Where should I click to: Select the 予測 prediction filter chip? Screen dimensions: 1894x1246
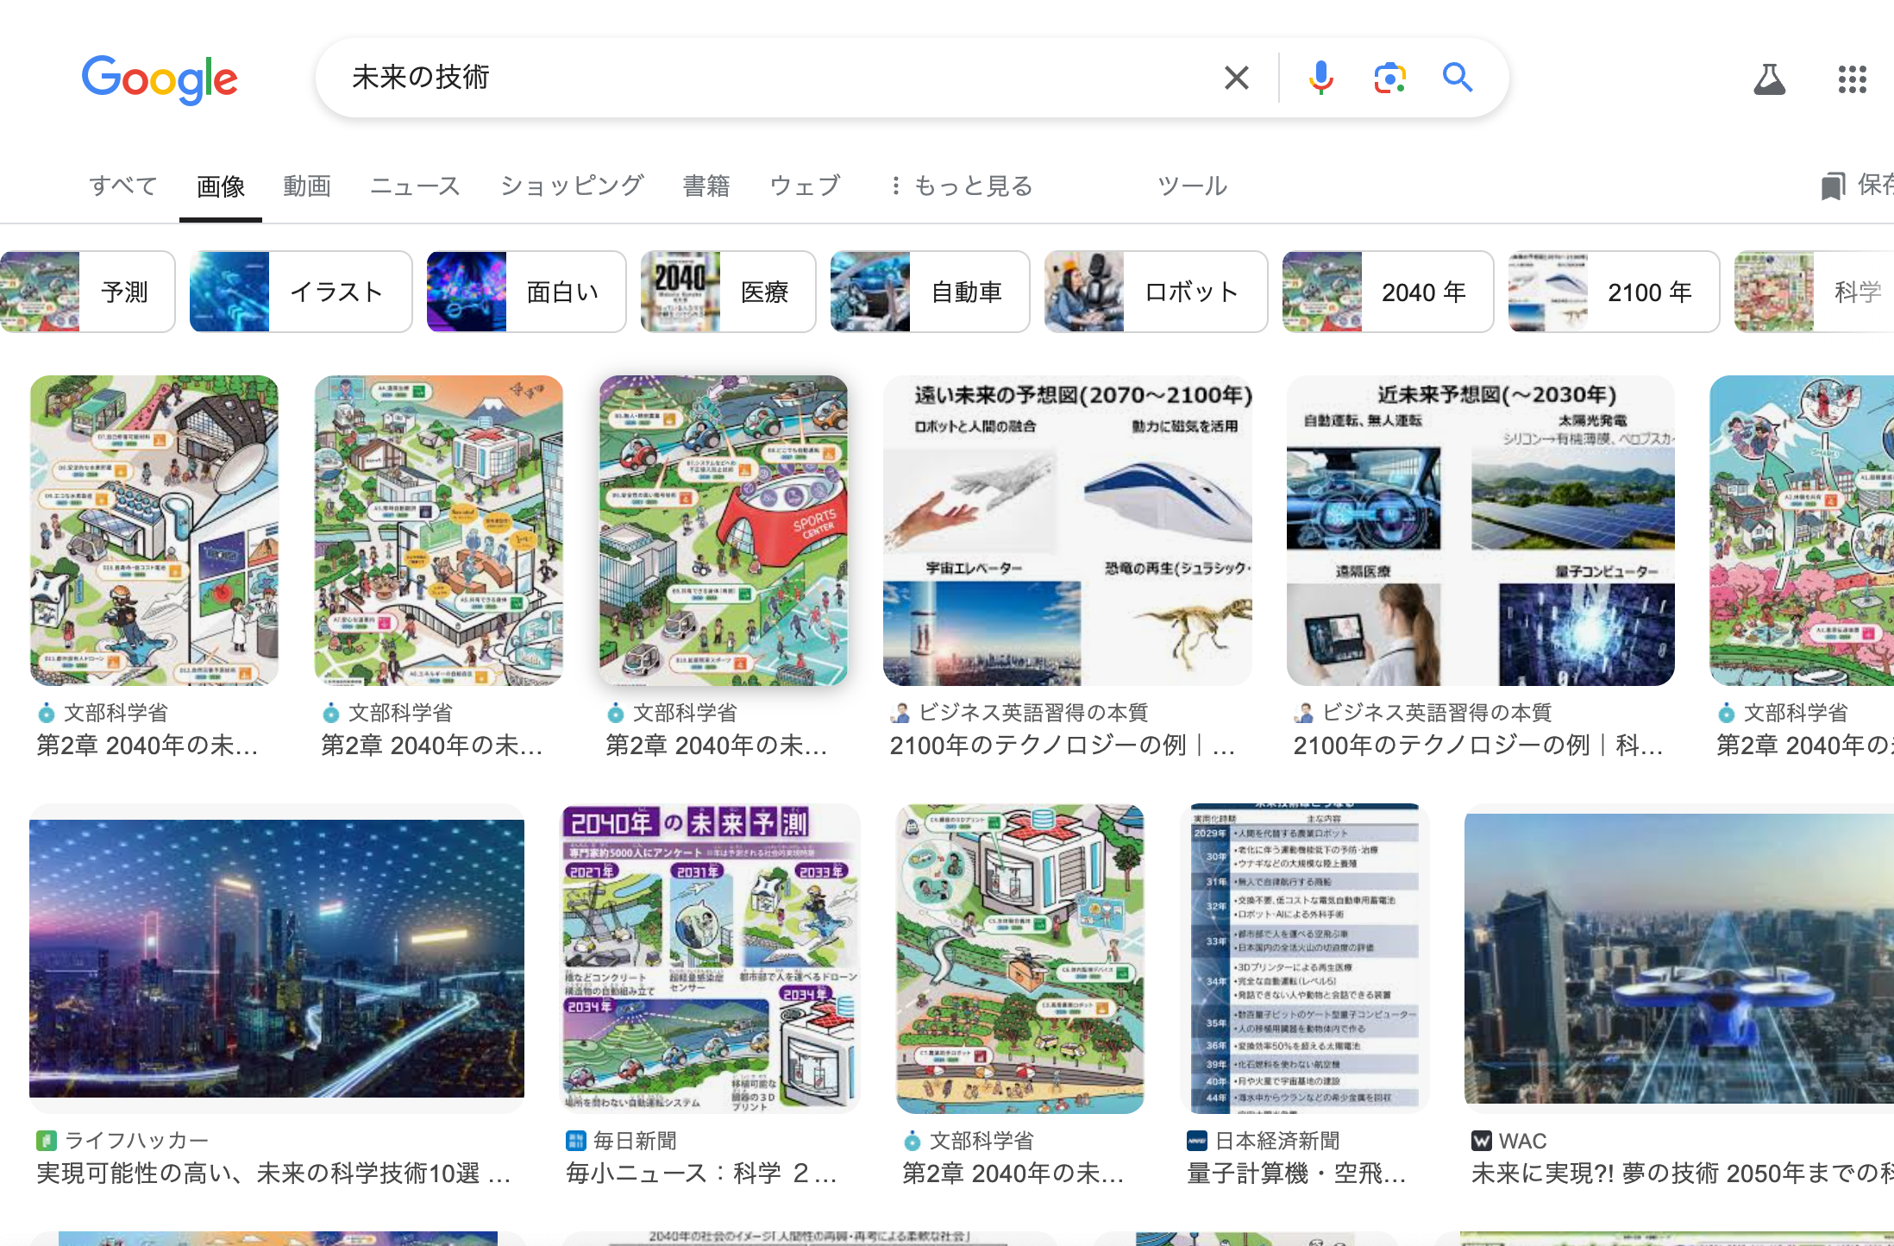(x=98, y=291)
